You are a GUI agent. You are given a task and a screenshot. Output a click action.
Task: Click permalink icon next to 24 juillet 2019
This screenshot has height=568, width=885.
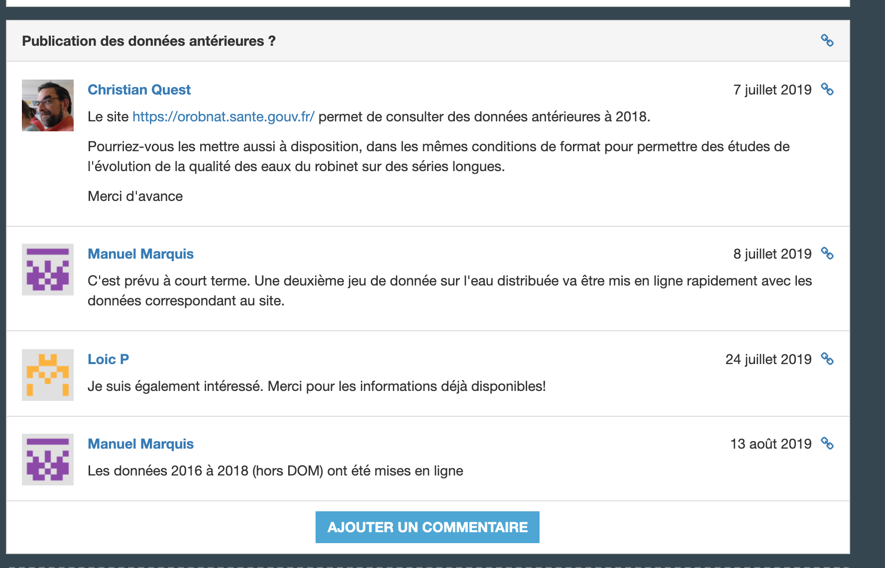tap(827, 359)
